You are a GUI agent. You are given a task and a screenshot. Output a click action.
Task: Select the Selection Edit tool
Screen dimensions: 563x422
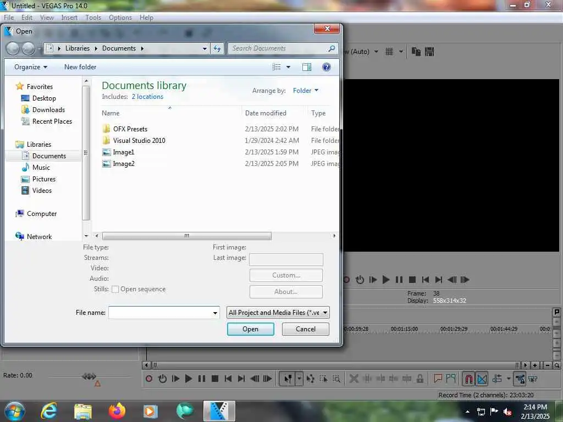pos(323,379)
